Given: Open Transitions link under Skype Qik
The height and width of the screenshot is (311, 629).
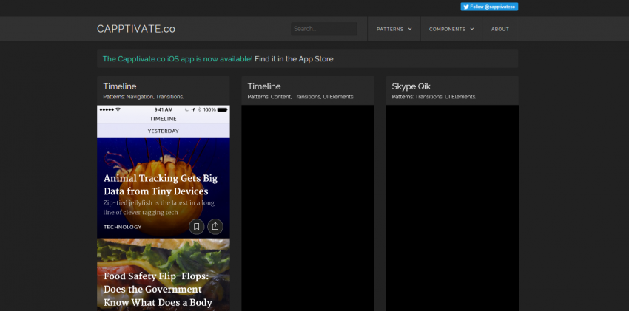Looking at the screenshot, I should tap(428, 97).
